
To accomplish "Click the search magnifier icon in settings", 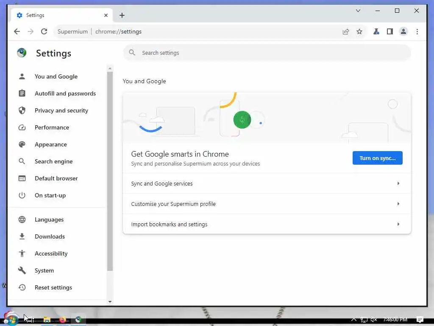I will pyautogui.click(x=132, y=52).
